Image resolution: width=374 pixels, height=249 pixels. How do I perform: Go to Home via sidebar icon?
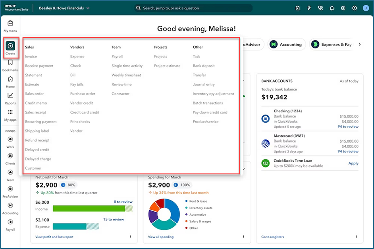click(x=10, y=79)
